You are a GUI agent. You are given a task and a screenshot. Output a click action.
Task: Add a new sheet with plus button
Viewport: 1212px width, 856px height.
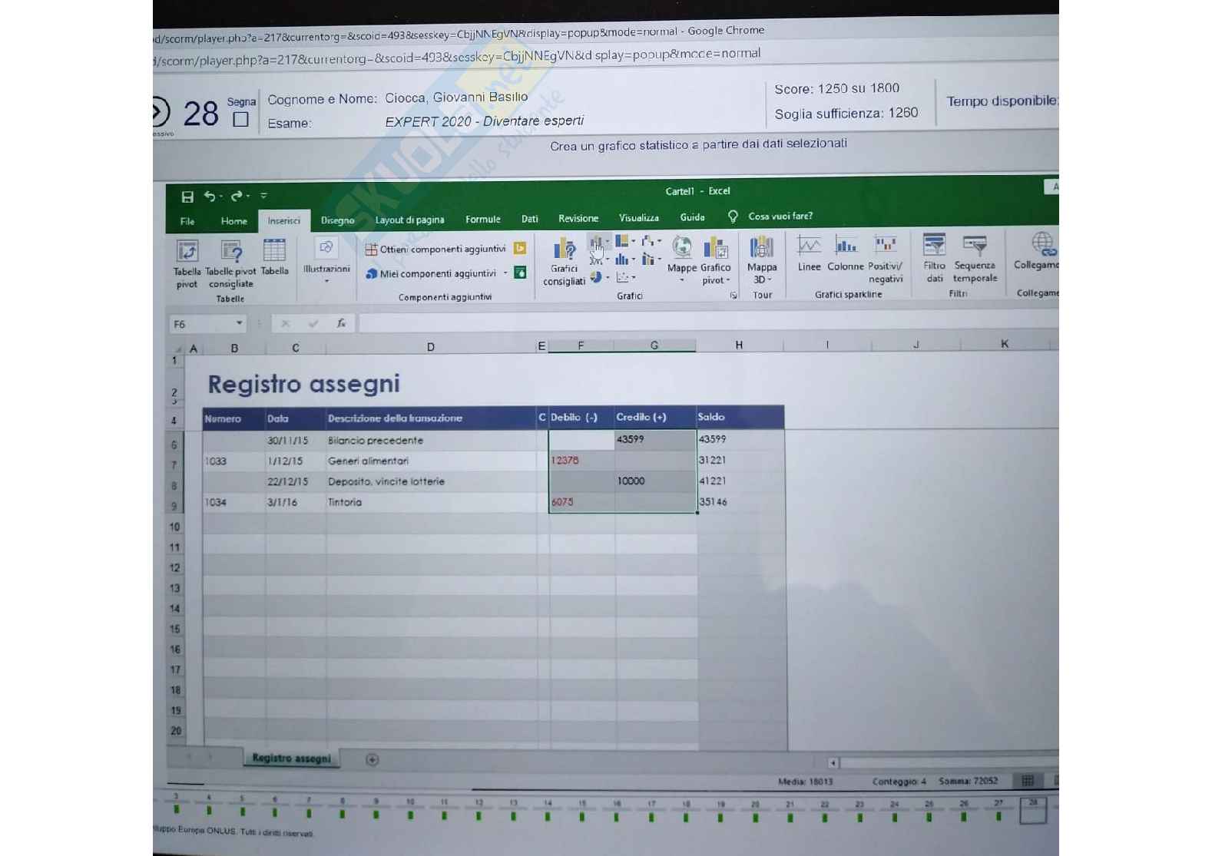pyautogui.click(x=372, y=759)
